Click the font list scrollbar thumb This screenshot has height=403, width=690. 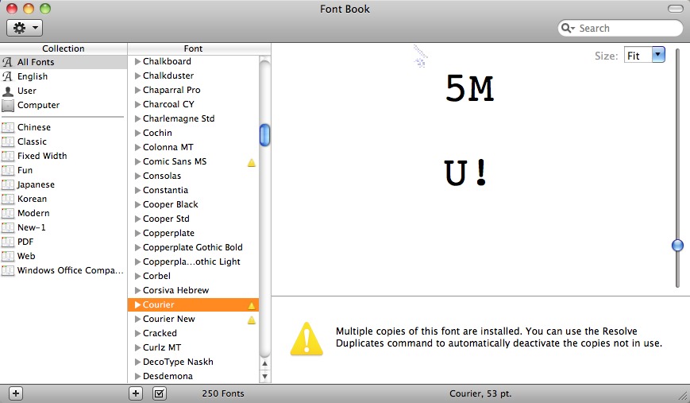[264, 135]
